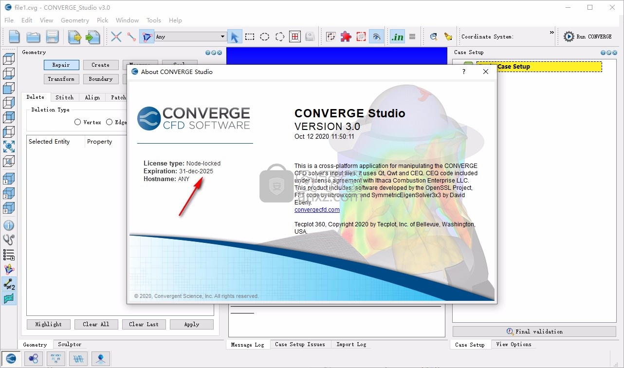Click the magnifier find icon in toolbar

(x=434, y=37)
